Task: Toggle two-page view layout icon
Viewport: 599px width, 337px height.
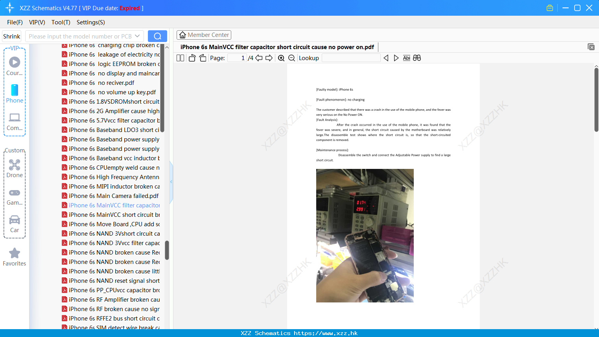Action: point(180,58)
